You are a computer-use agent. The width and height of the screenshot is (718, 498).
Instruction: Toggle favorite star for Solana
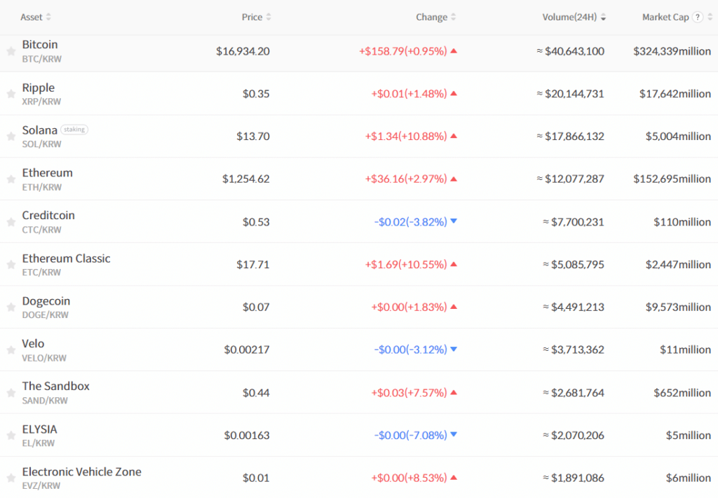(x=11, y=137)
